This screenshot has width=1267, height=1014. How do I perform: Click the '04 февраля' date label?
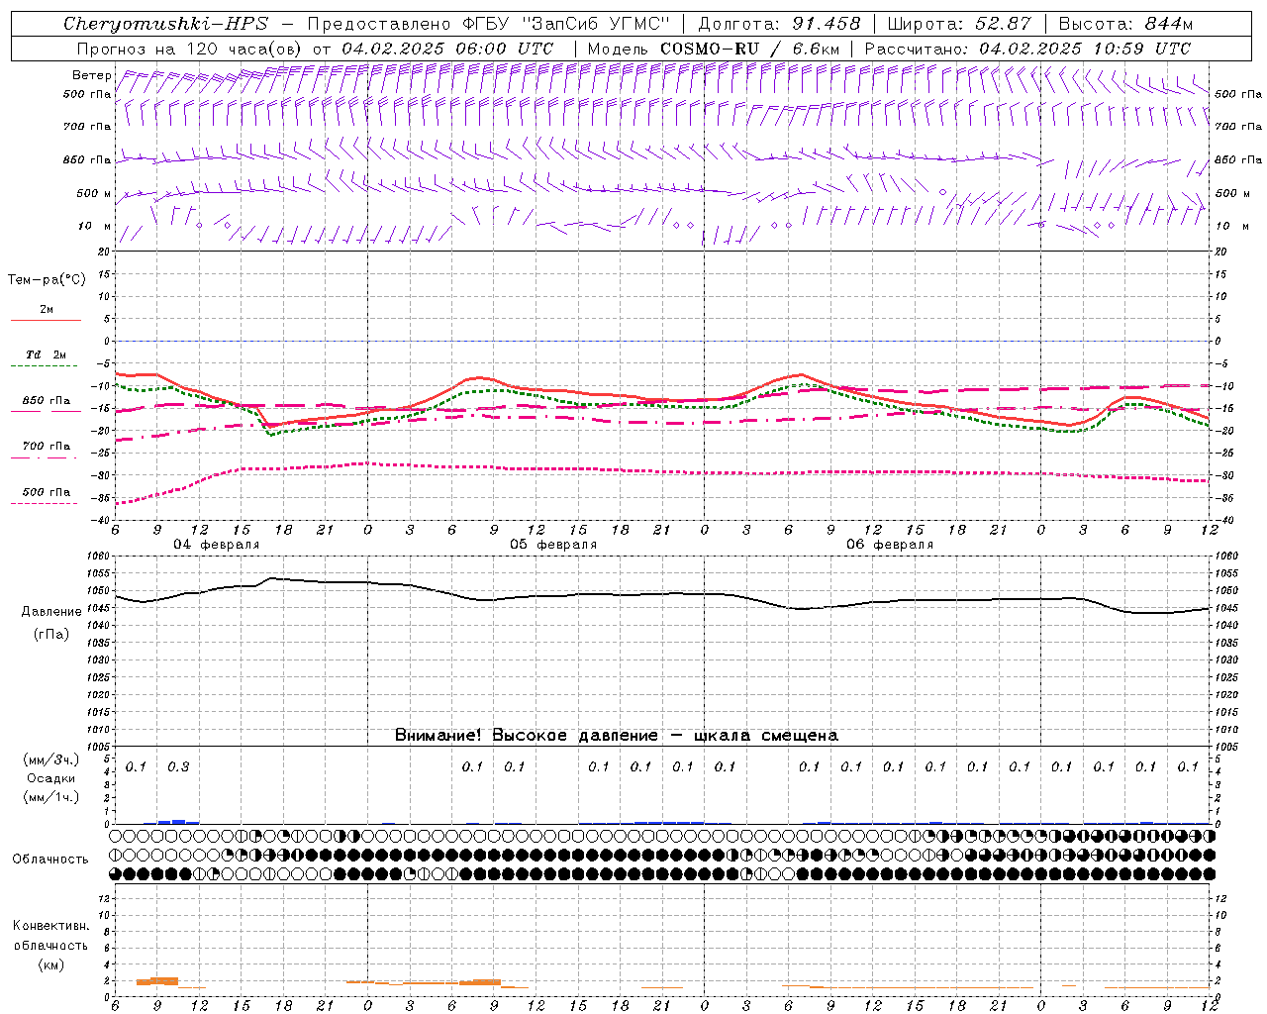pyautogui.click(x=217, y=545)
